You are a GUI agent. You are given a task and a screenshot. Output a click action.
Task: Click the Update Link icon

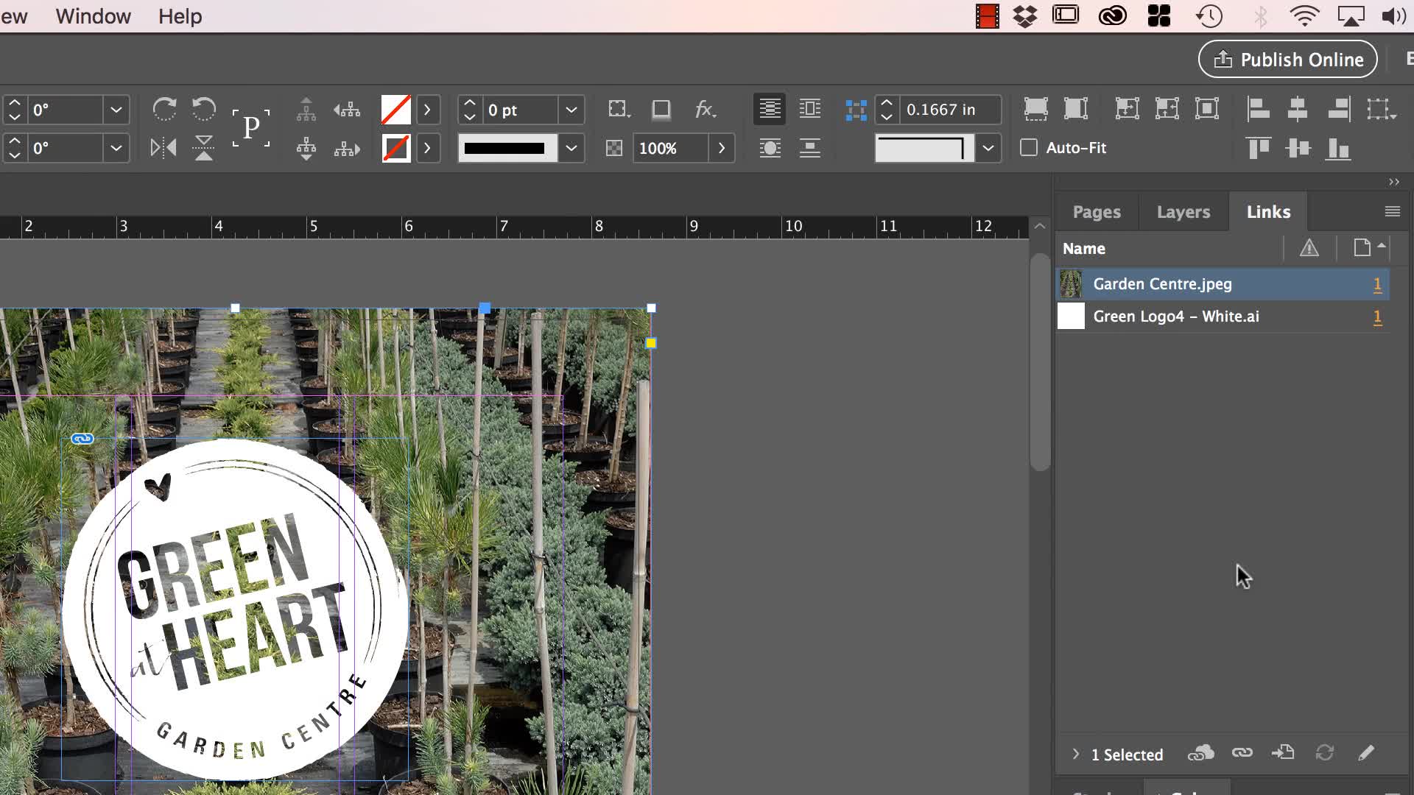coord(1325,752)
